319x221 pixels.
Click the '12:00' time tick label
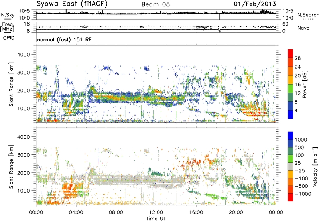pyautogui.click(x=156, y=213)
